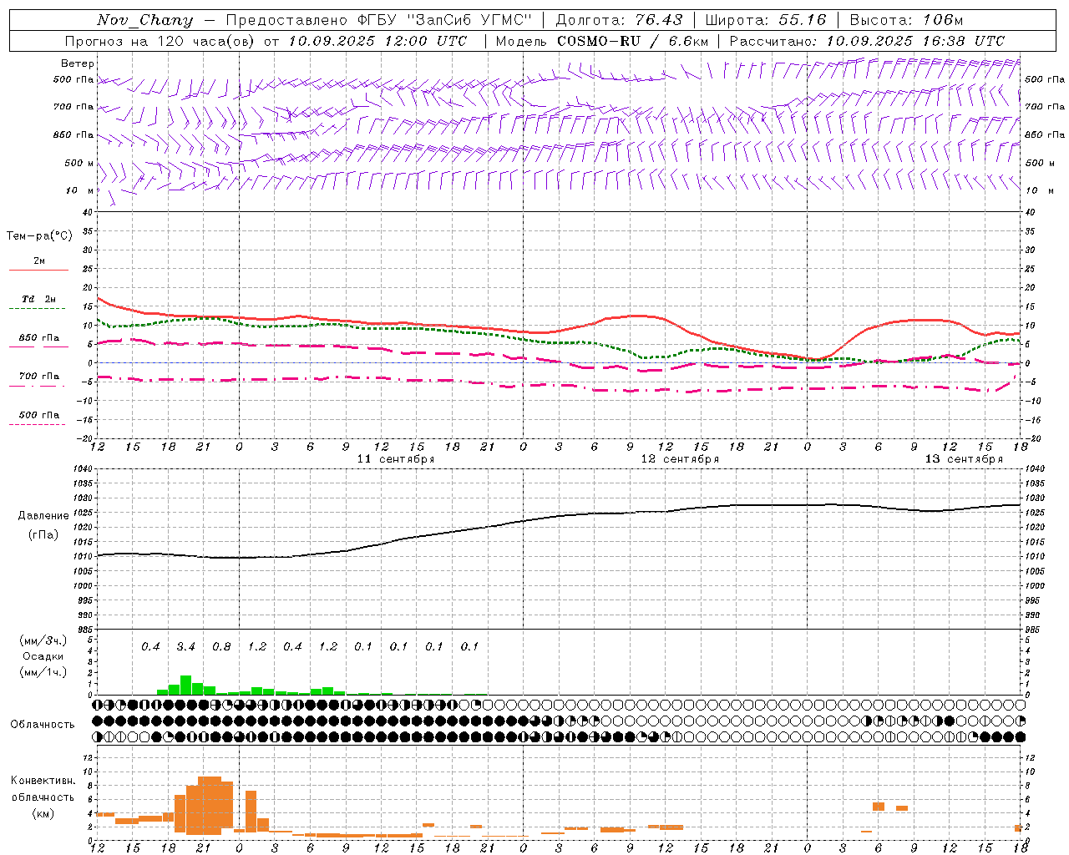
Task: Click the "Td 2м" dew point legend label
Action: coord(39,299)
